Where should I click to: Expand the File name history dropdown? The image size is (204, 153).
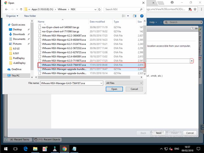tap(101, 83)
